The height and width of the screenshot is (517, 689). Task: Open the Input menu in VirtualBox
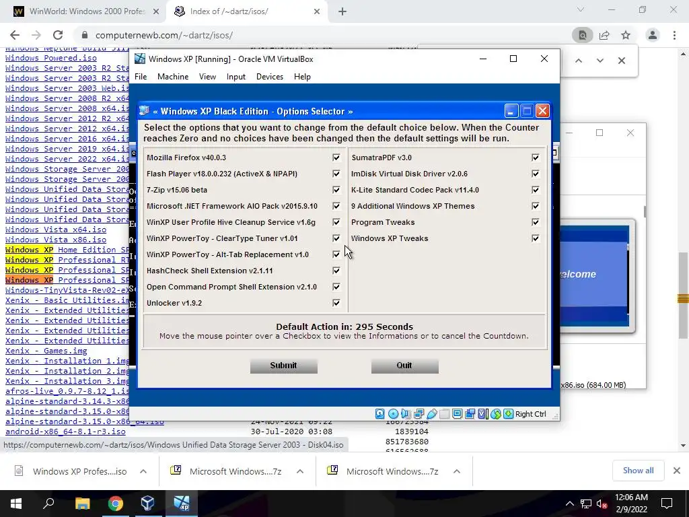[236, 77]
